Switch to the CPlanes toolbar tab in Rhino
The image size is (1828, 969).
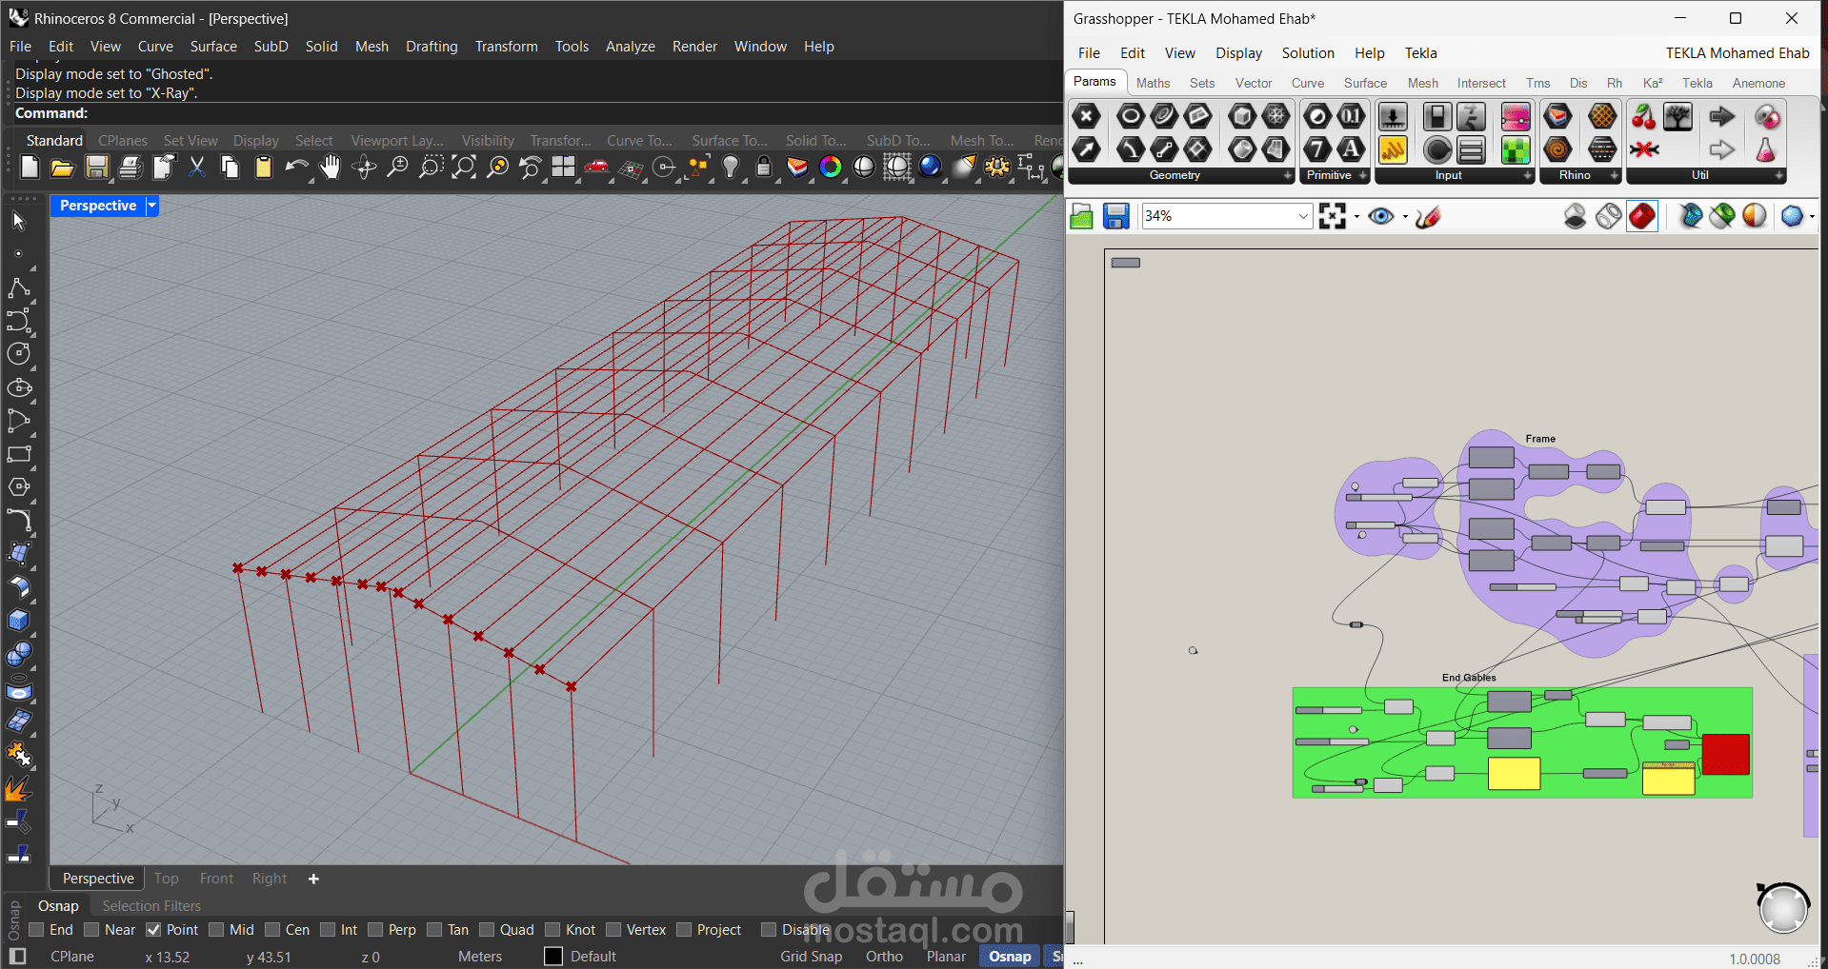123,141
